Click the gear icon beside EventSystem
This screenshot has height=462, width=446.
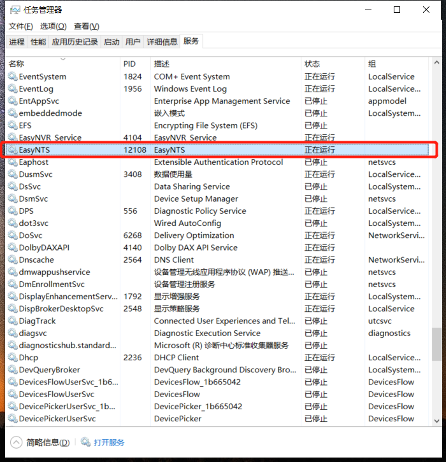coord(13,76)
